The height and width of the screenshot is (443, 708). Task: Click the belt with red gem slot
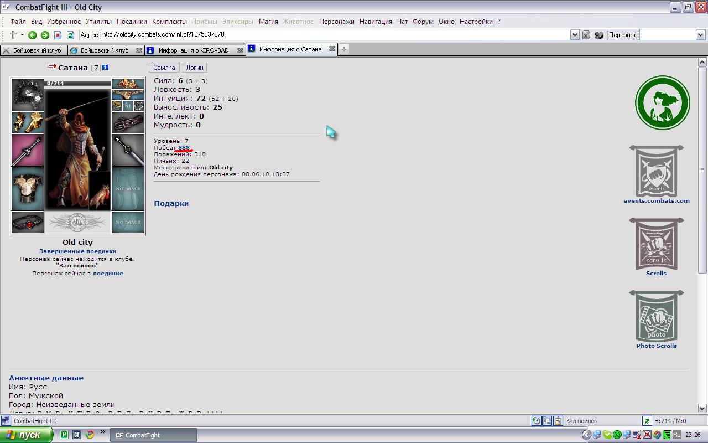pyautogui.click(x=28, y=222)
